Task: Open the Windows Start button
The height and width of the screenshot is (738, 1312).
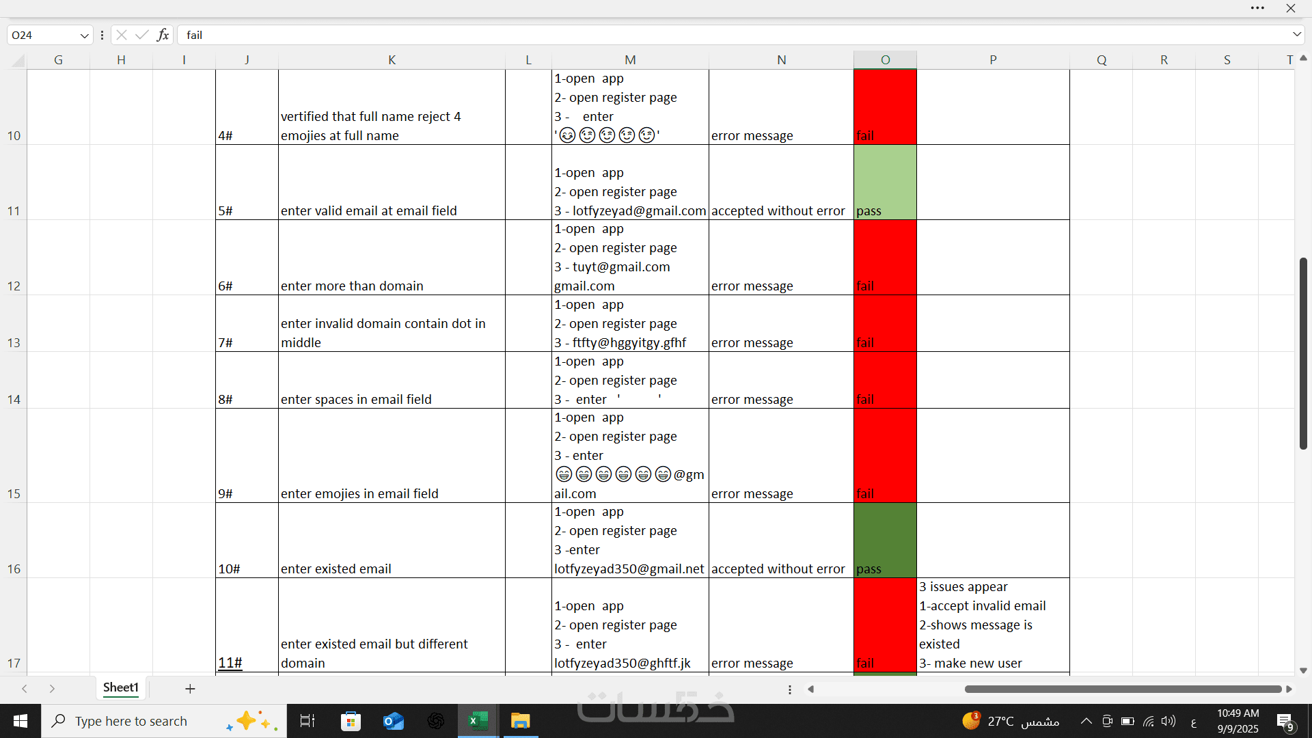Action: (20, 721)
